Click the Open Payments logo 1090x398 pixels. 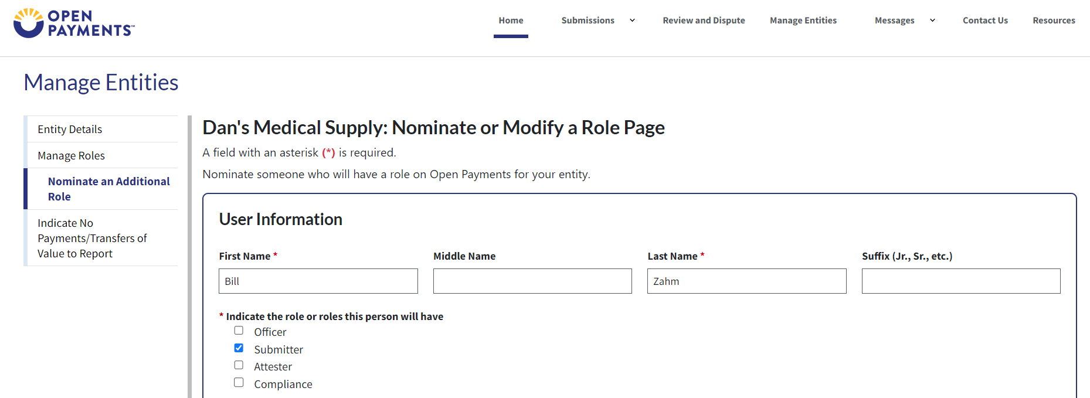(74, 23)
